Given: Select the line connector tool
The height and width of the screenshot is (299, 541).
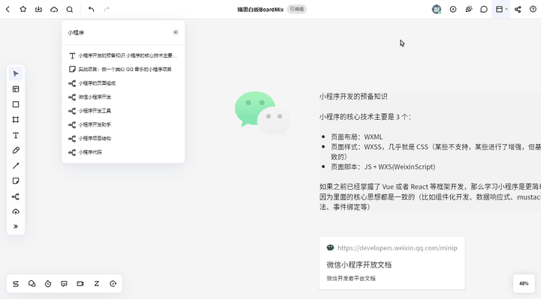Looking at the screenshot, I should pyautogui.click(x=16, y=166).
